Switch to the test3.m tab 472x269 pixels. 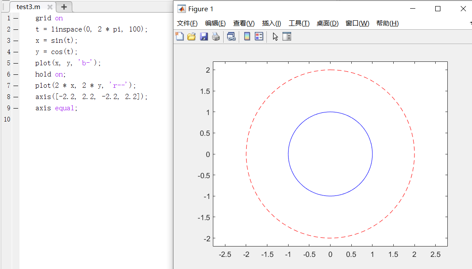click(x=28, y=7)
